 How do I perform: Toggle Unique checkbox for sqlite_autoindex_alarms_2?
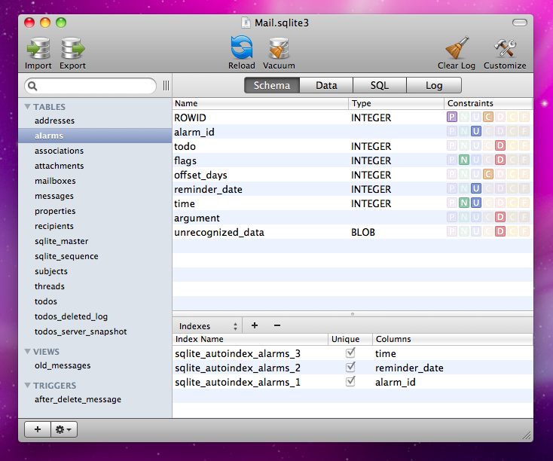pos(350,367)
